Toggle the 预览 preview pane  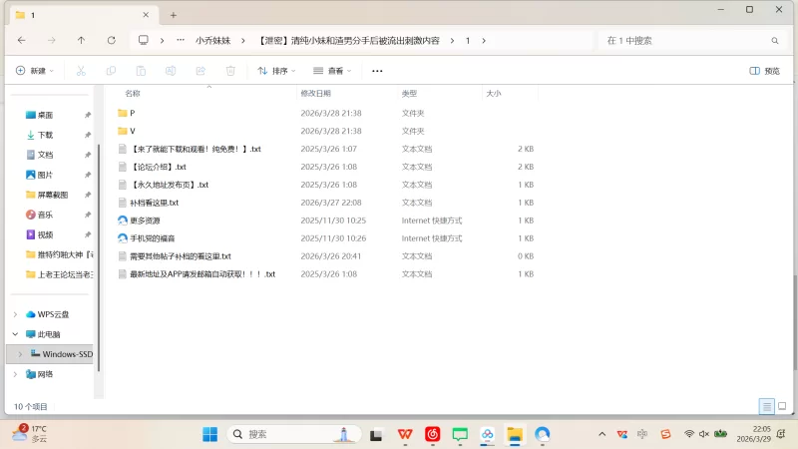pos(765,71)
